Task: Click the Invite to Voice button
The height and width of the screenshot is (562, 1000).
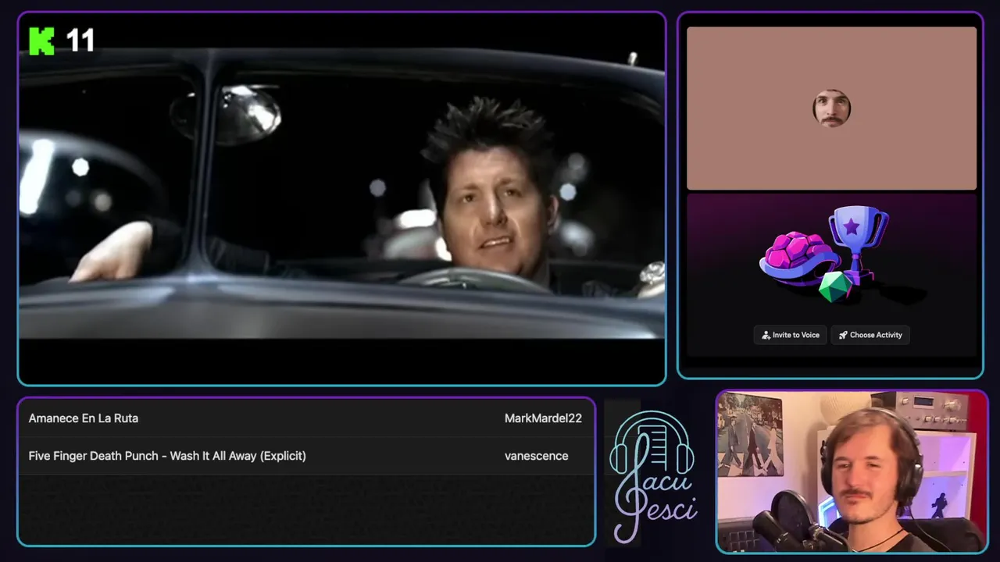Action: coord(791,335)
